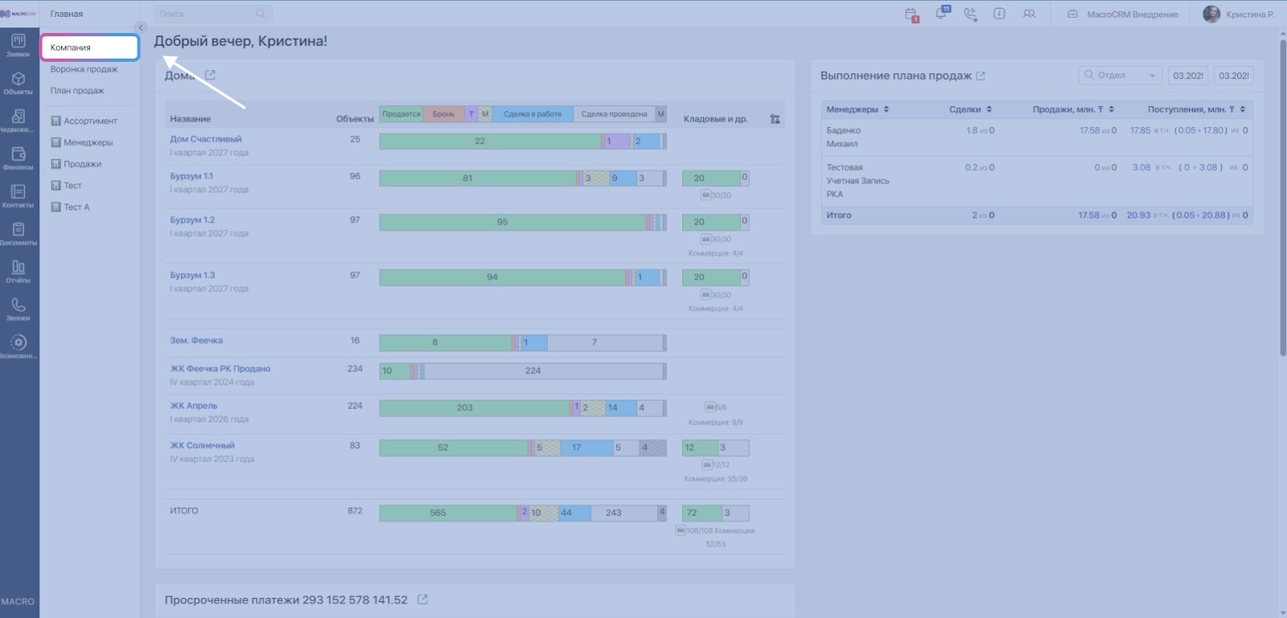The width and height of the screenshot is (1287, 618).
Task: Select План продаж menu item
Action: point(77,91)
